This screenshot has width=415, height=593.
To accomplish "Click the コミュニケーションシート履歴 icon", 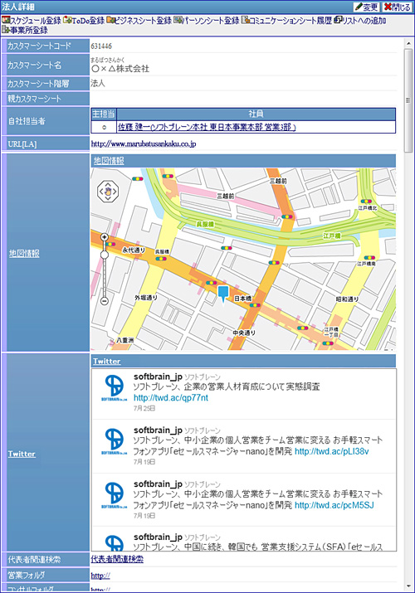I will (245, 20).
